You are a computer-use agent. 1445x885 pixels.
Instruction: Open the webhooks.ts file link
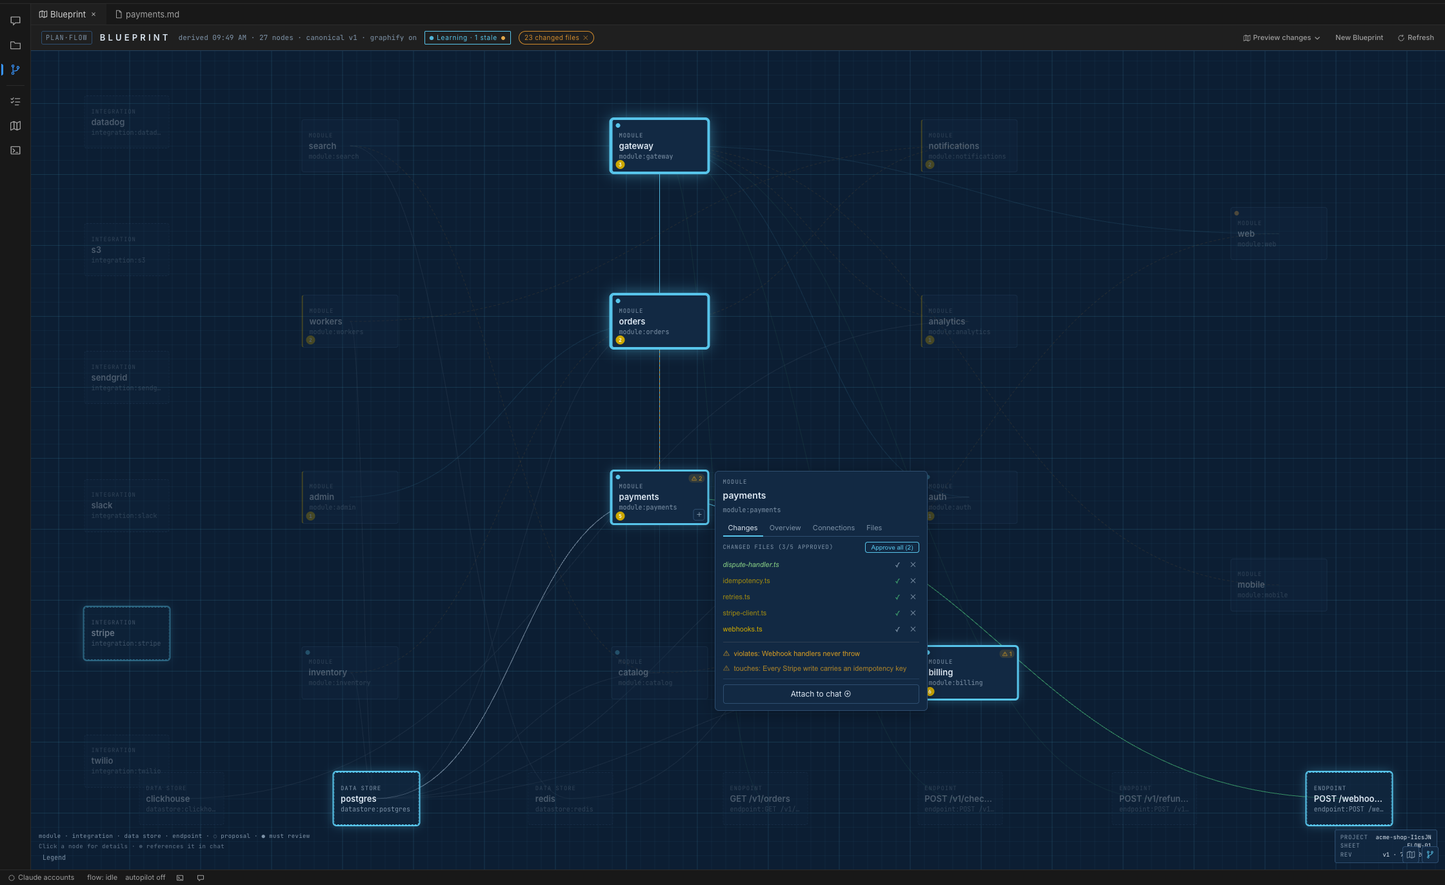tap(742, 630)
